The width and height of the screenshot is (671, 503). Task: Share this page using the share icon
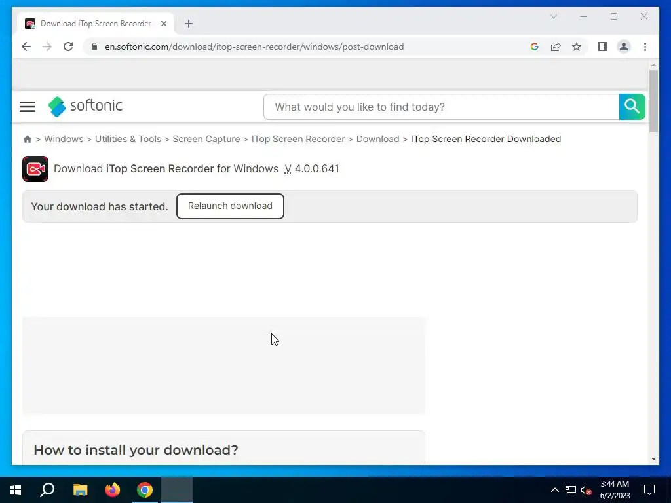pos(556,47)
